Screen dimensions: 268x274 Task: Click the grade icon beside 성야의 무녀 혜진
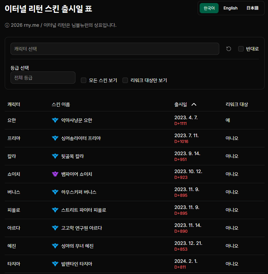click(x=55, y=246)
